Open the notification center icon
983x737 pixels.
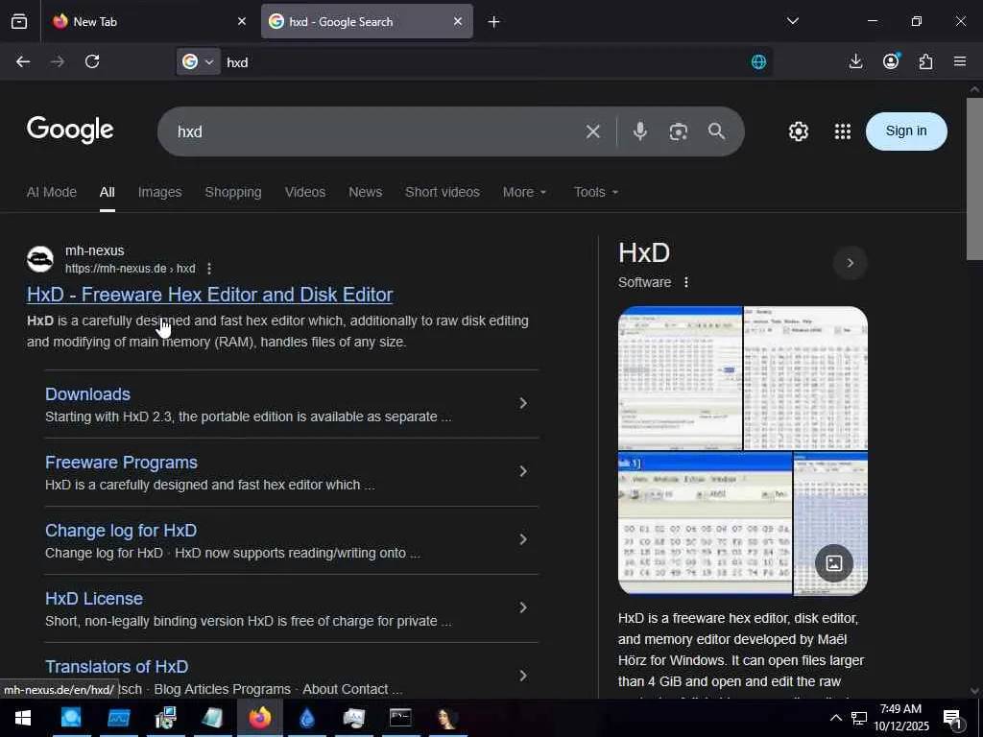[x=953, y=718]
